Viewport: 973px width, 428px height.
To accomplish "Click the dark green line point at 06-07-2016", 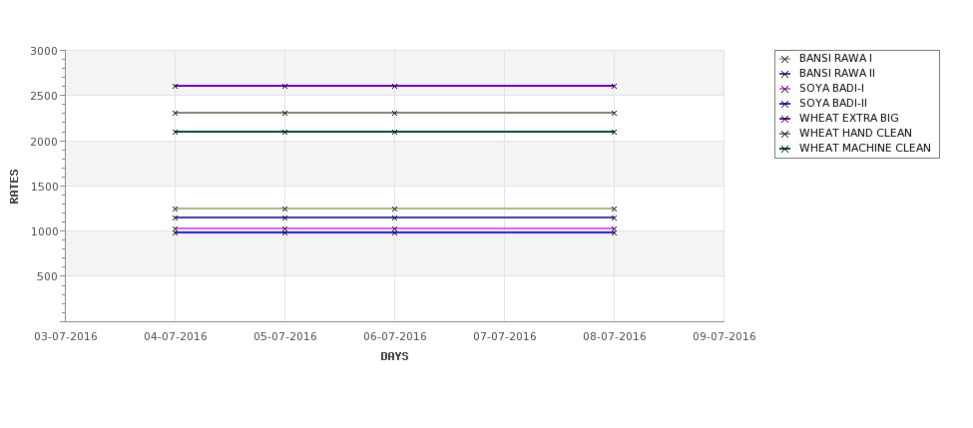I will tap(394, 132).
